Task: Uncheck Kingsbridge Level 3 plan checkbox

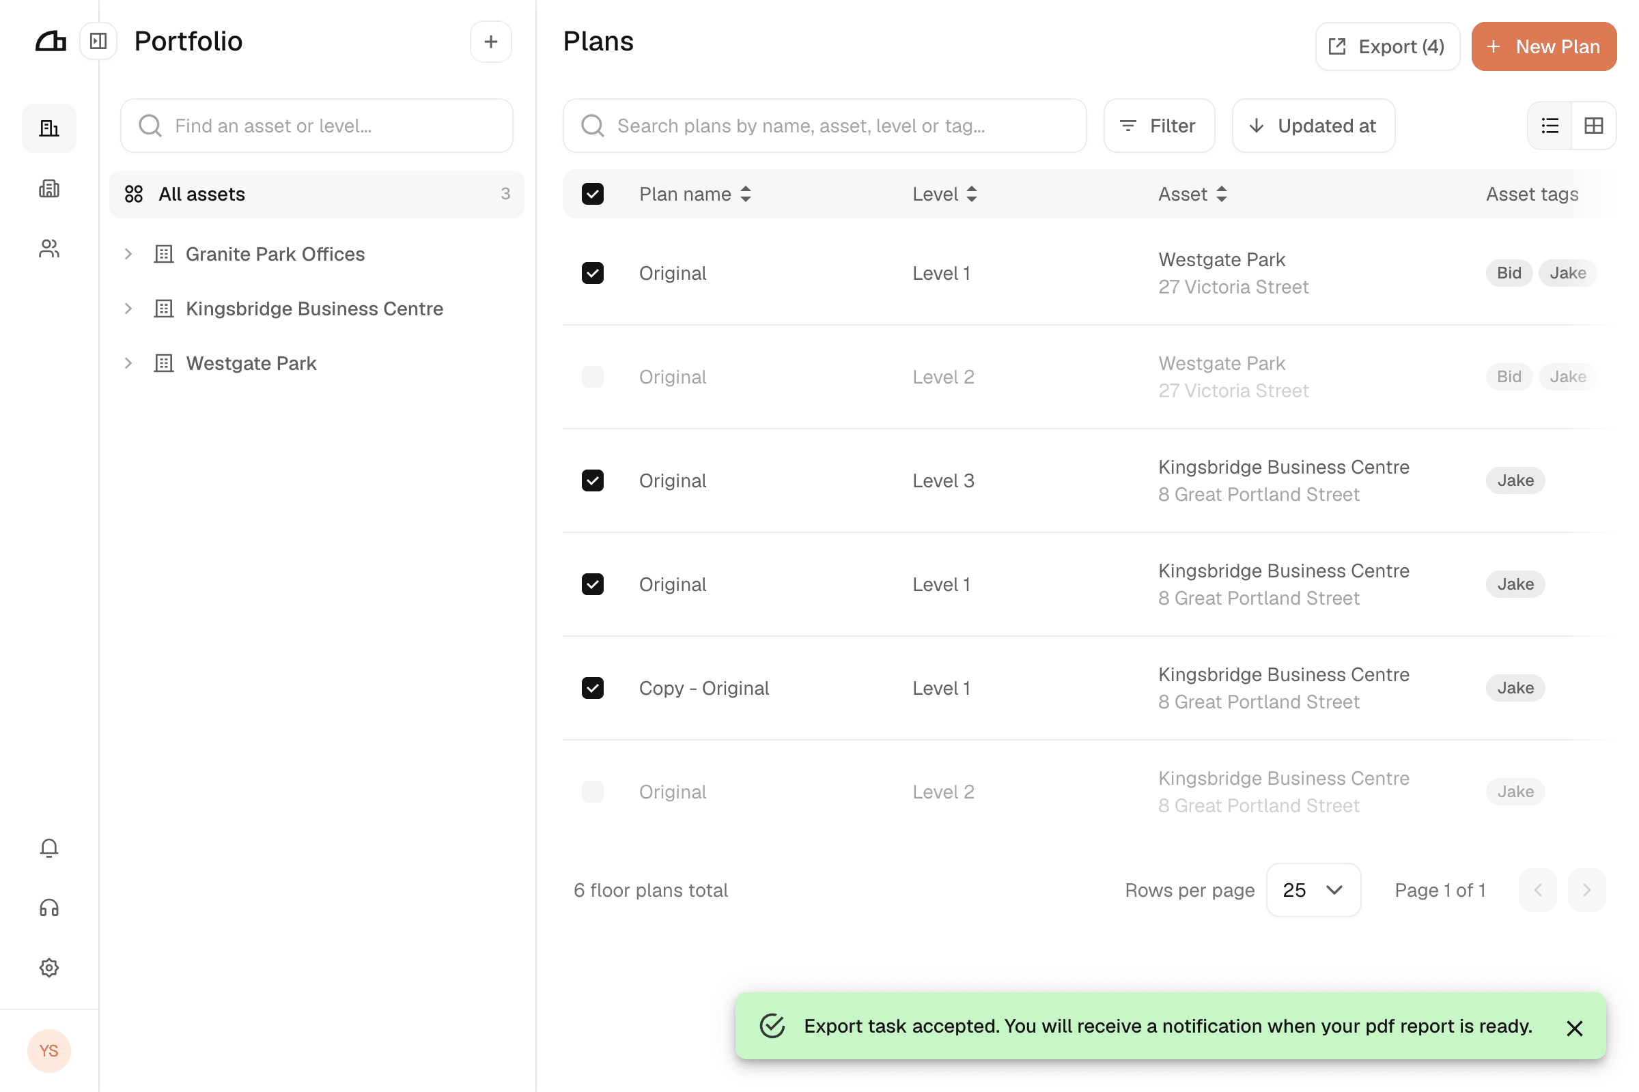Action: tap(593, 480)
